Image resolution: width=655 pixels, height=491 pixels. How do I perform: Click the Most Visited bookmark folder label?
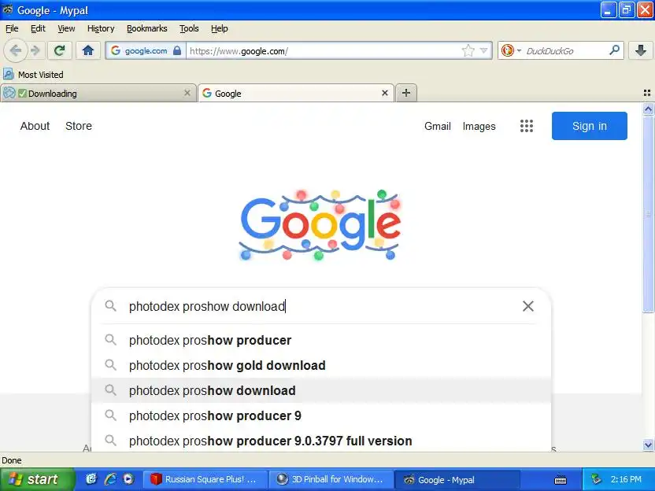coord(40,75)
